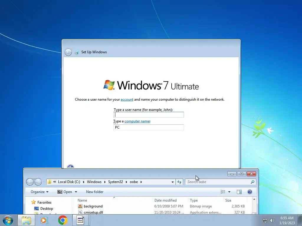Open the address bar history dropdown
This screenshot has height=226, width=302.
pos(173,182)
